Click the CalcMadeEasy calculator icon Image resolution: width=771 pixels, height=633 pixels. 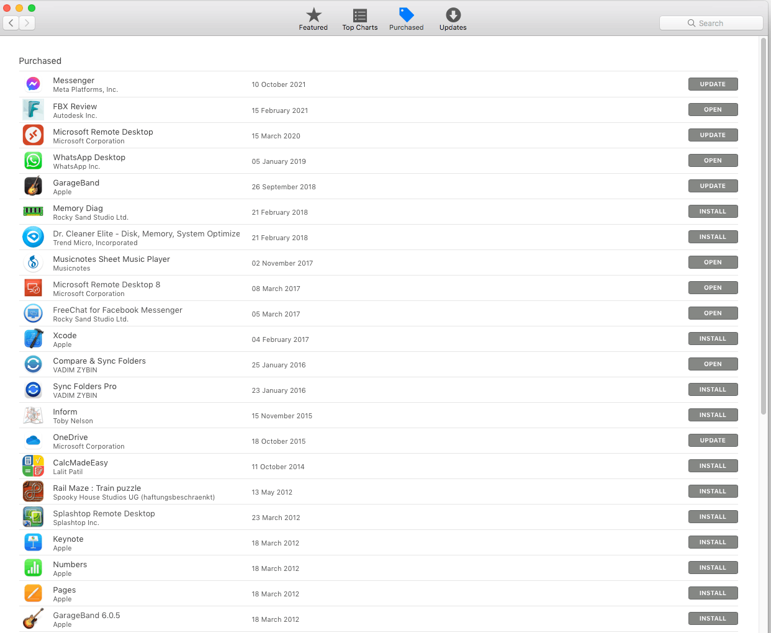(34, 465)
